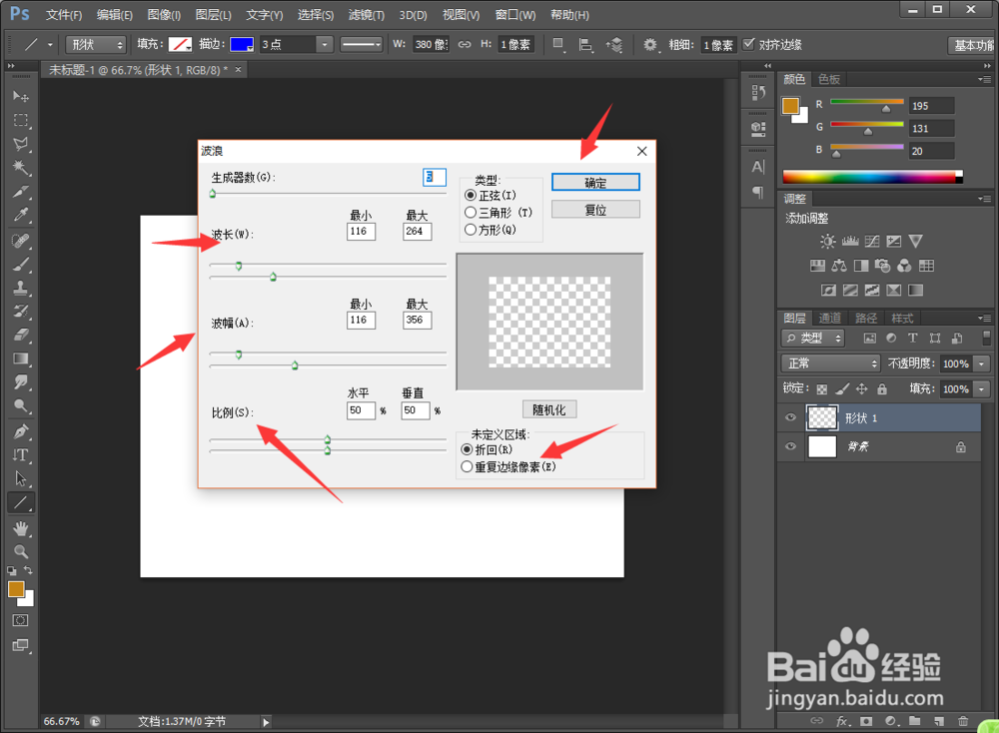This screenshot has height=733, width=999.
Task: Select the Dodge tool
Action: point(20,405)
